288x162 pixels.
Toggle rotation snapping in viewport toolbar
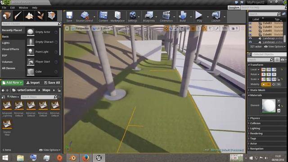pyautogui.click(x=204, y=28)
